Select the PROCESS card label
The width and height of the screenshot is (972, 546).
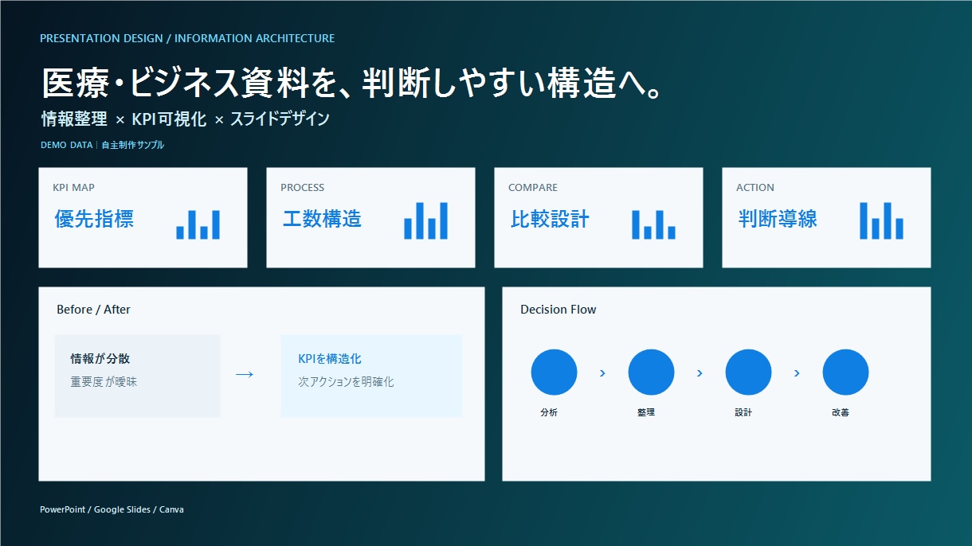(302, 188)
